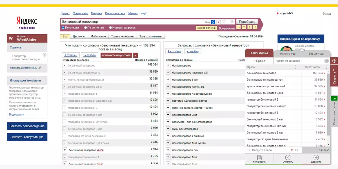Click the pencil icon beside Написать разработчикам
Viewport: 338px width, 169px height.
pos(40,68)
